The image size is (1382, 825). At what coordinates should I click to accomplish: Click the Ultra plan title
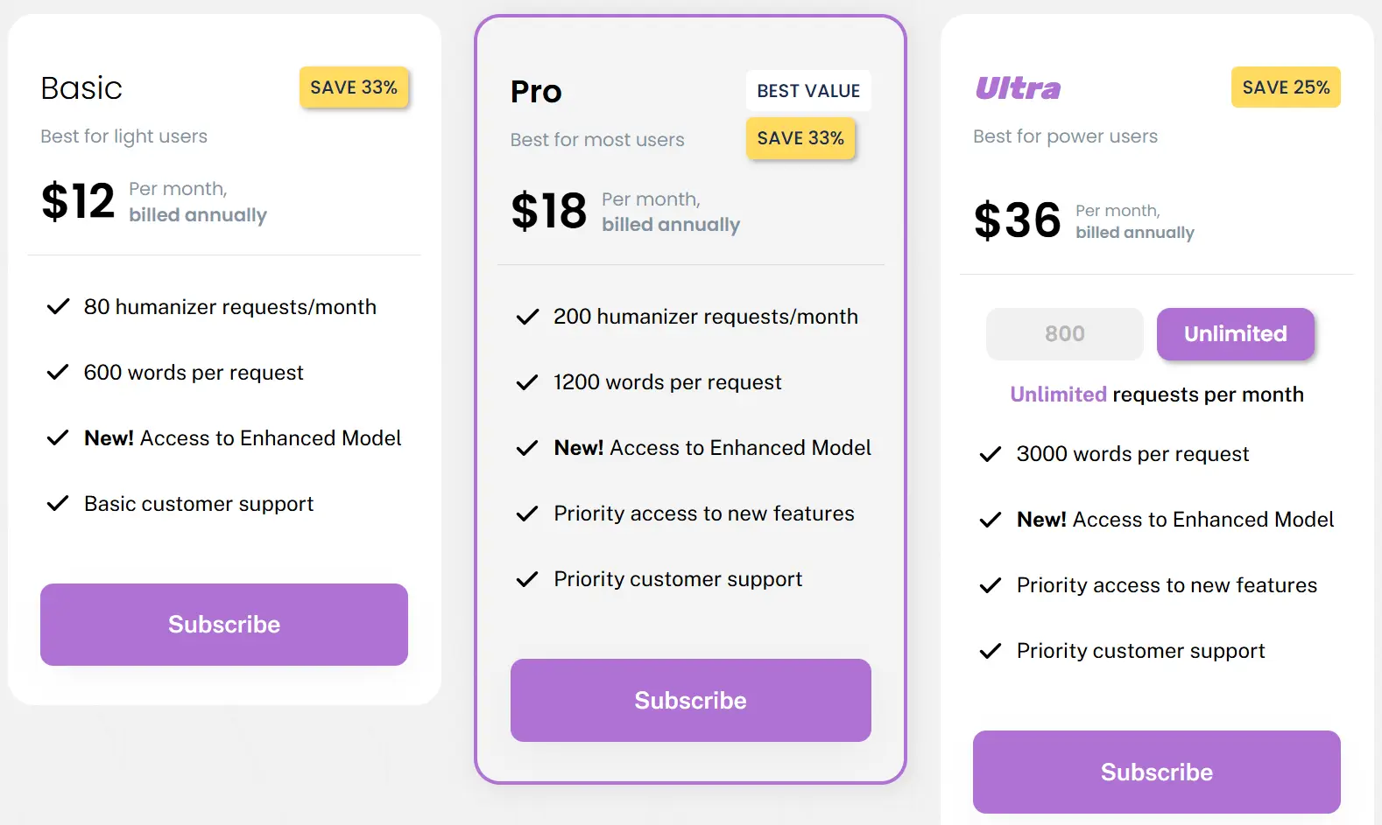click(1018, 88)
